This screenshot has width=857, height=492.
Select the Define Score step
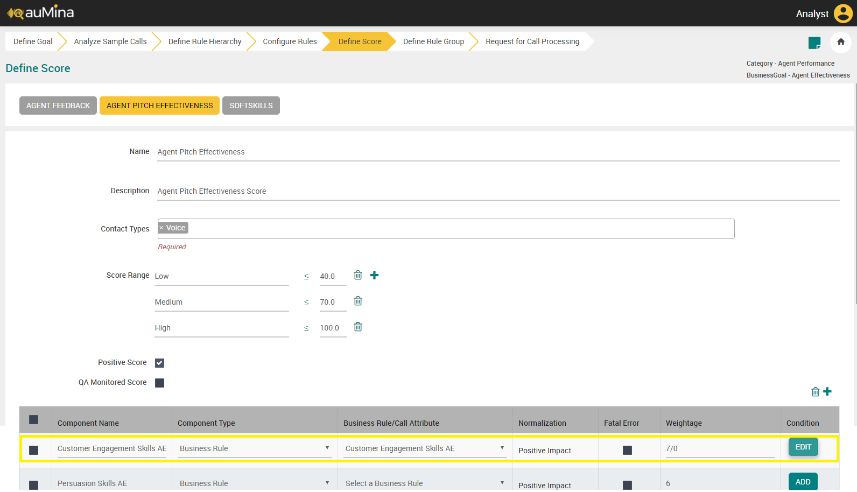360,41
